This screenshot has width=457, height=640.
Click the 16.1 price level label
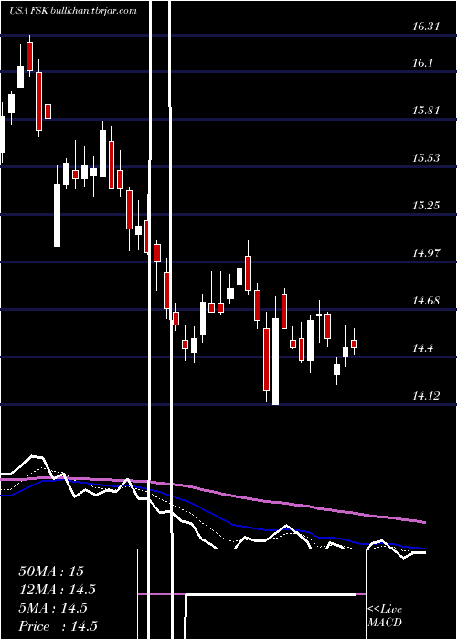[x=423, y=63]
